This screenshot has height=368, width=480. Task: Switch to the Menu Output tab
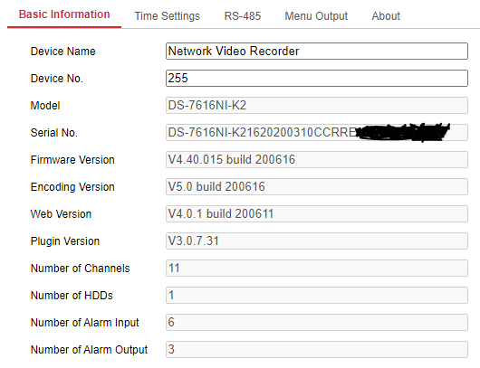coord(316,16)
